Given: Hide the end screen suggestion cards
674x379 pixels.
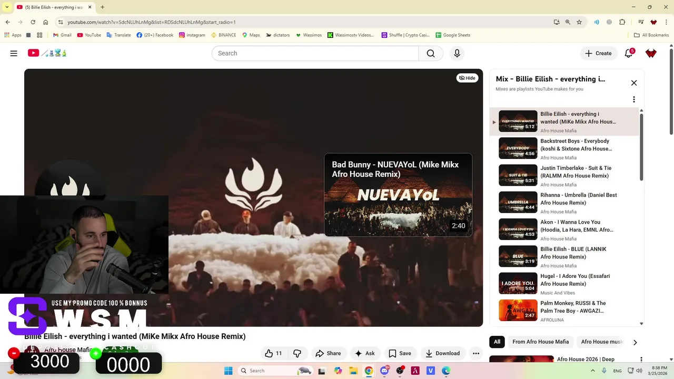Looking at the screenshot, I should pyautogui.click(x=467, y=78).
